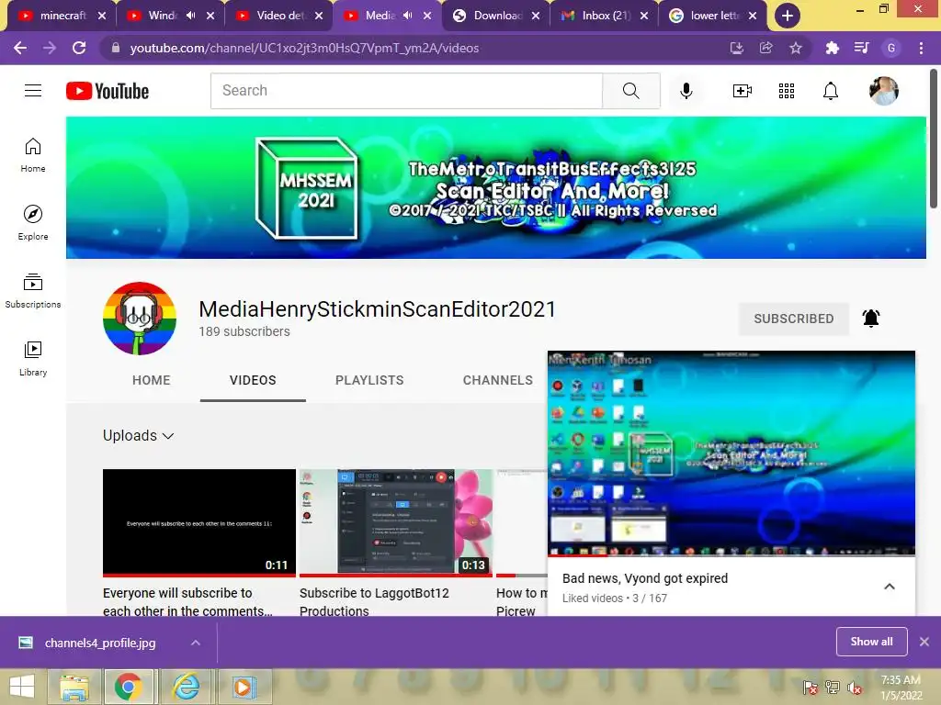Reload the page with the refresh icon
Viewport: 941px width, 705px height.
[79, 48]
